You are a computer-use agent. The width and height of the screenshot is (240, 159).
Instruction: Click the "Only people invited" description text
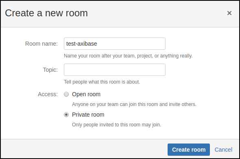coord(117,125)
